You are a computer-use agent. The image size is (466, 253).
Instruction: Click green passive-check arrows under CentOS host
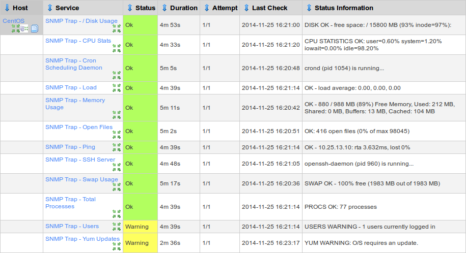coord(15,28)
